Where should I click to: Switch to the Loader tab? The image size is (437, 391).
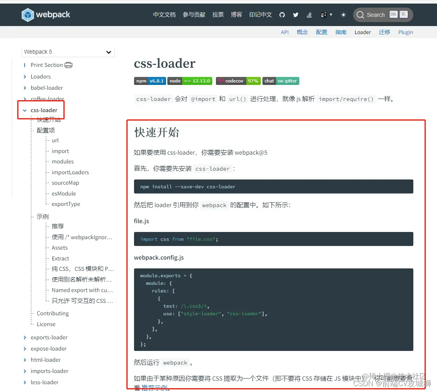pyautogui.click(x=363, y=32)
